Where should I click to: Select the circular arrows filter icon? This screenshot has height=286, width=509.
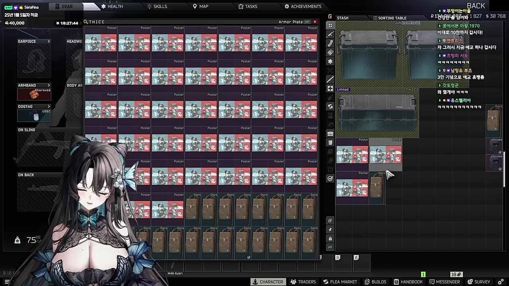pyautogui.click(x=330, y=106)
